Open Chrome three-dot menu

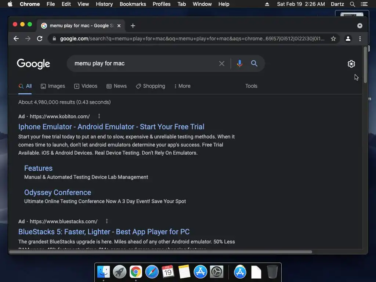pos(360,39)
